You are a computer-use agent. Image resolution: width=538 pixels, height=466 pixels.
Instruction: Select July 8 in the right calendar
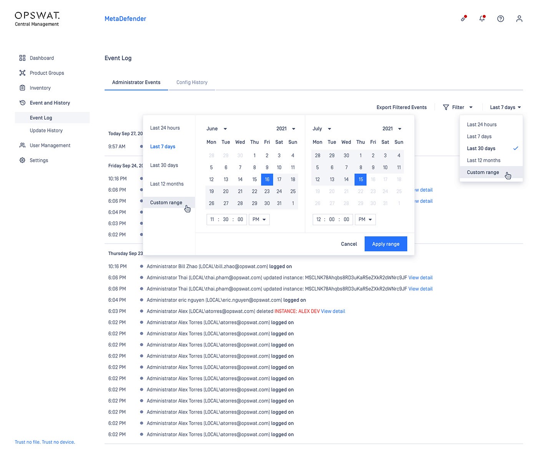click(361, 167)
